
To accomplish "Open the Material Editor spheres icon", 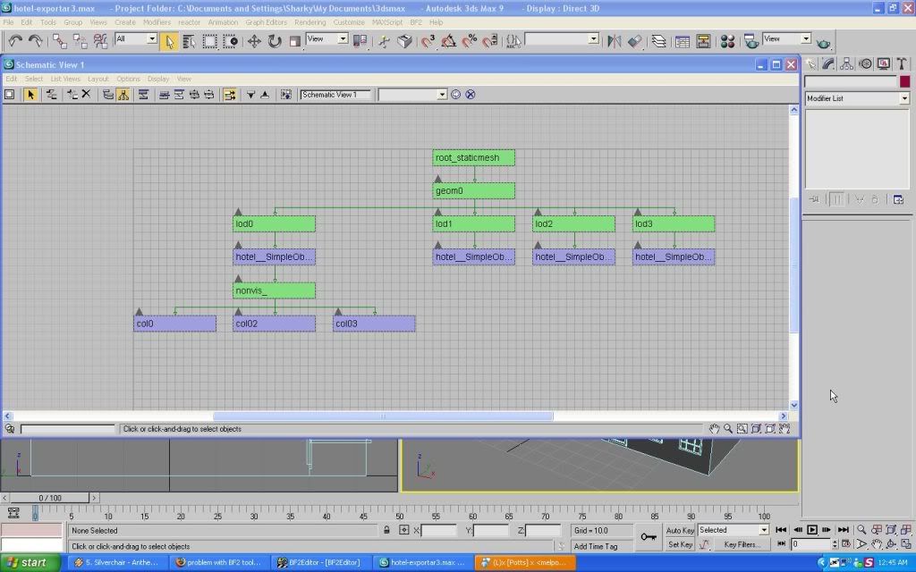I will (x=727, y=41).
